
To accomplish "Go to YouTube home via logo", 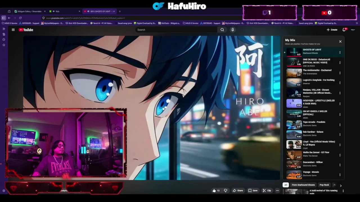I will (26, 30).
